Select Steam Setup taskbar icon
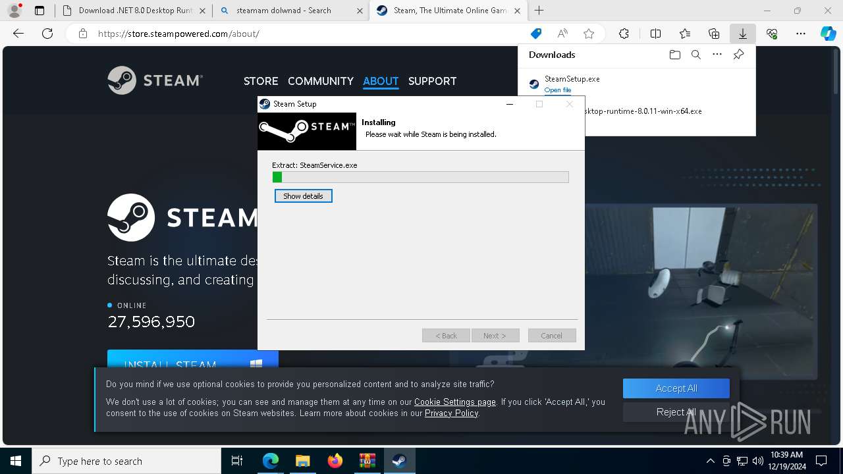This screenshot has width=843, height=474. pyautogui.click(x=399, y=461)
